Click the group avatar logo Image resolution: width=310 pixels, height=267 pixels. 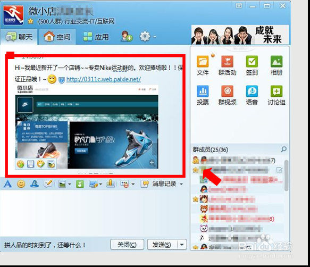[13, 15]
